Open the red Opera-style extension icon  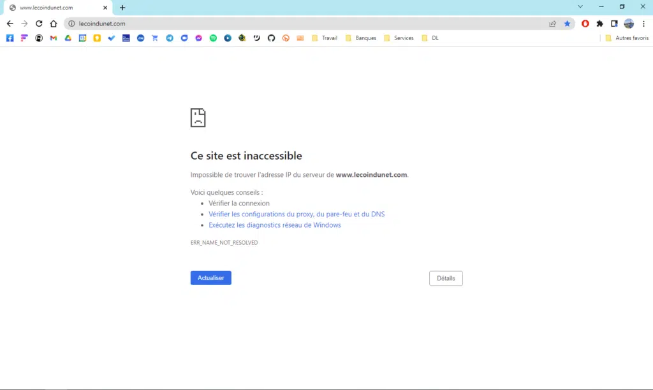click(585, 24)
